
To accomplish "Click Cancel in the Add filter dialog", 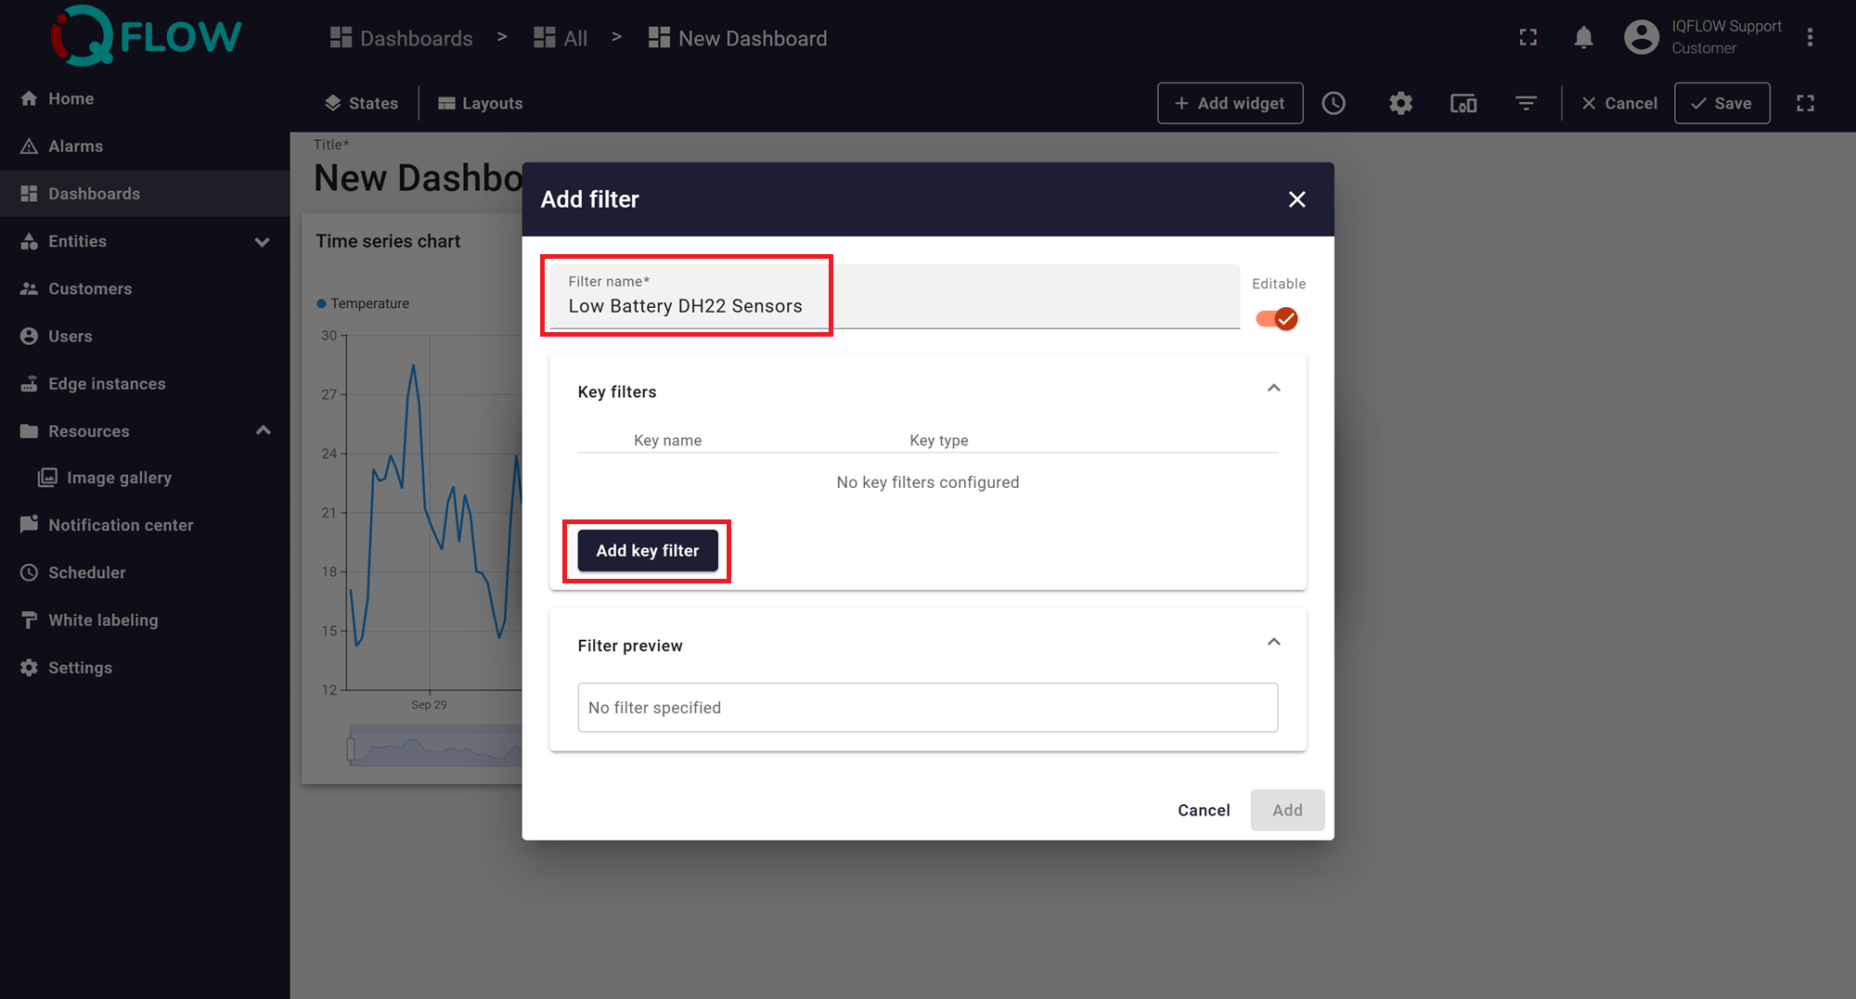I will 1203,810.
